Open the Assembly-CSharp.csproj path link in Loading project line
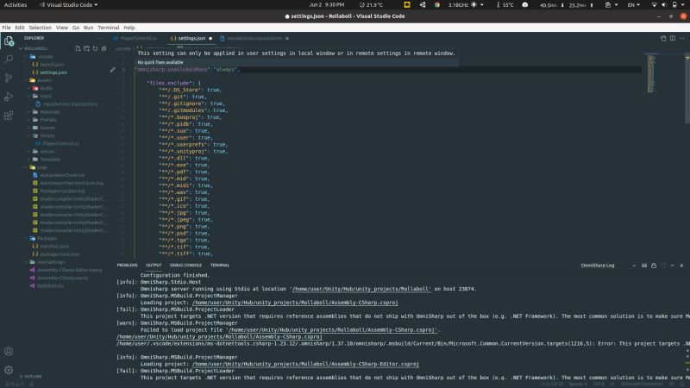690x388 pixels. tap(295, 303)
